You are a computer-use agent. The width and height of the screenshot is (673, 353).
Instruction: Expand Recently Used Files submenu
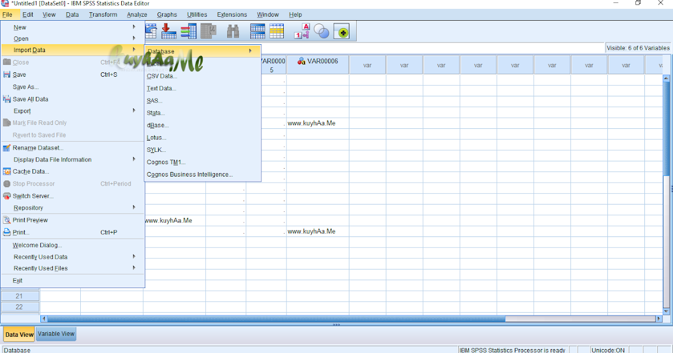(x=73, y=268)
